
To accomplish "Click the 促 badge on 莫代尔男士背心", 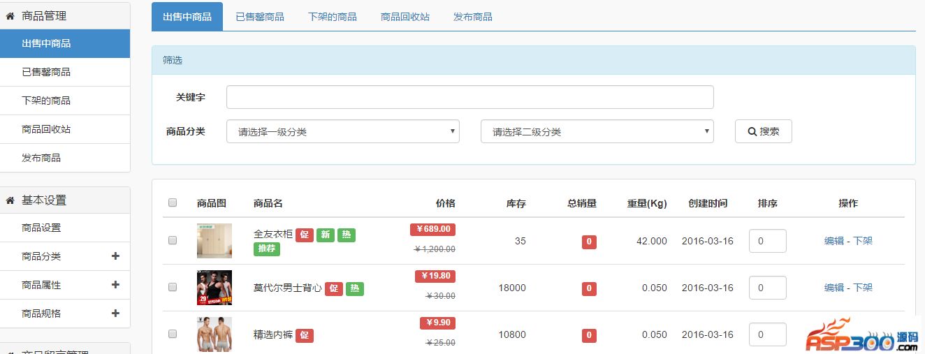I will pos(334,288).
